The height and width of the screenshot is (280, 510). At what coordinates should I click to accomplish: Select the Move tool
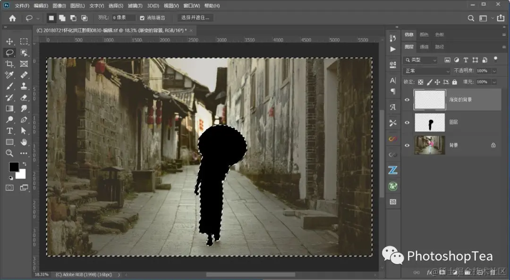tap(9, 41)
